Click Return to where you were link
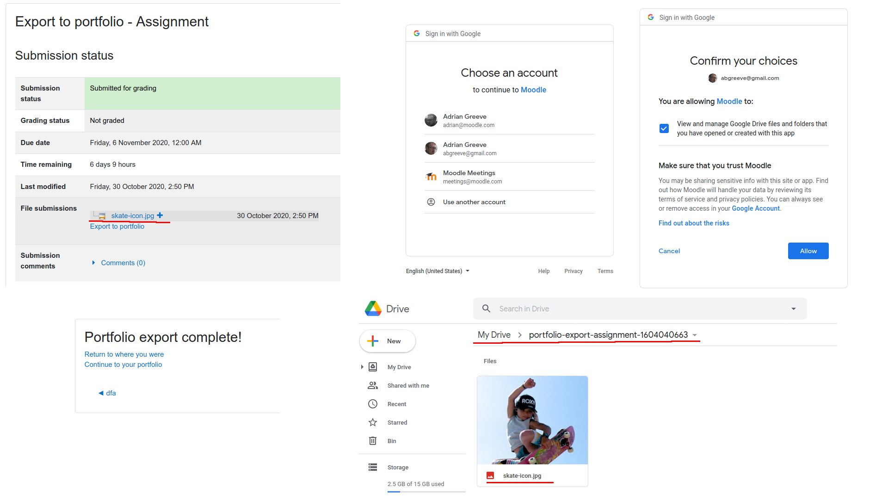This screenshot has width=888, height=499. pos(124,354)
